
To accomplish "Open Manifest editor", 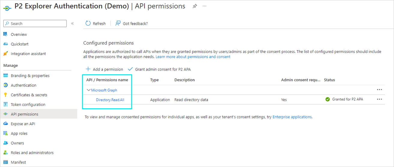I will coord(18,162).
